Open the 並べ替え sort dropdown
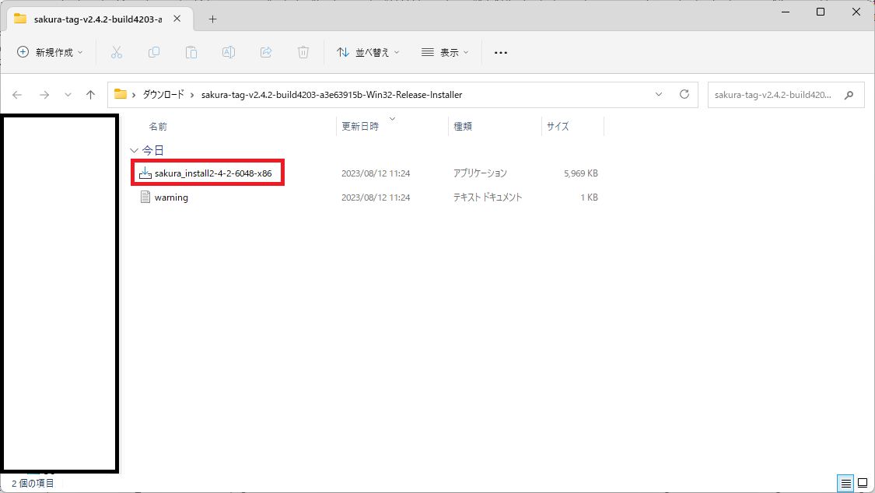 point(367,52)
